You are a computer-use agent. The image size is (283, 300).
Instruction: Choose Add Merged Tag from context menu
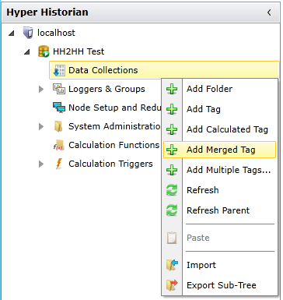[x=219, y=150]
